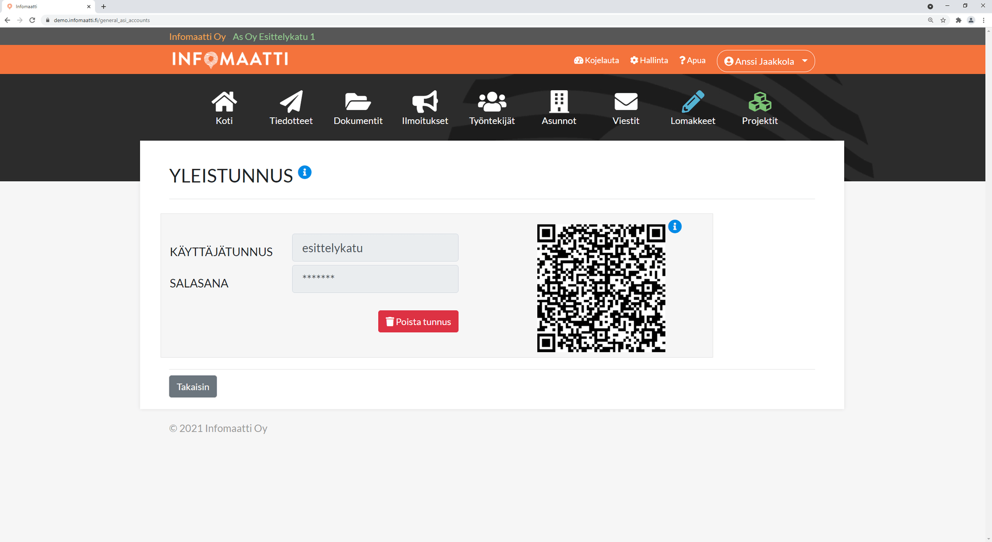Open Hallinta settings menu
The width and height of the screenshot is (992, 542).
(649, 60)
